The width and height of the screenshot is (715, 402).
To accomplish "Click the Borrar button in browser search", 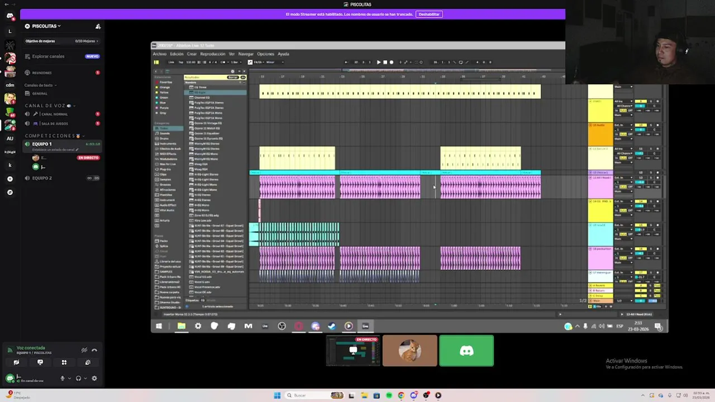I will [232, 77].
